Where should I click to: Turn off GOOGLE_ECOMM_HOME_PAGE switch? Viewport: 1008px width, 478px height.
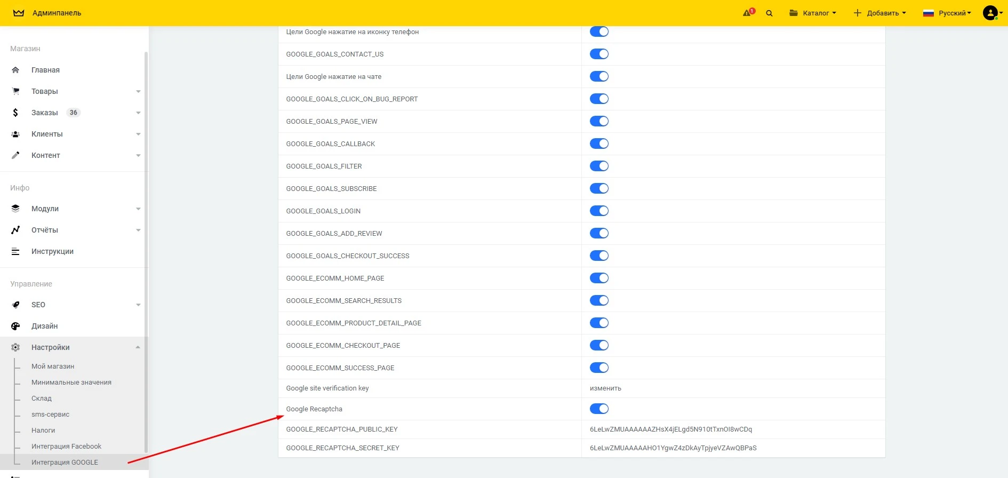(599, 278)
